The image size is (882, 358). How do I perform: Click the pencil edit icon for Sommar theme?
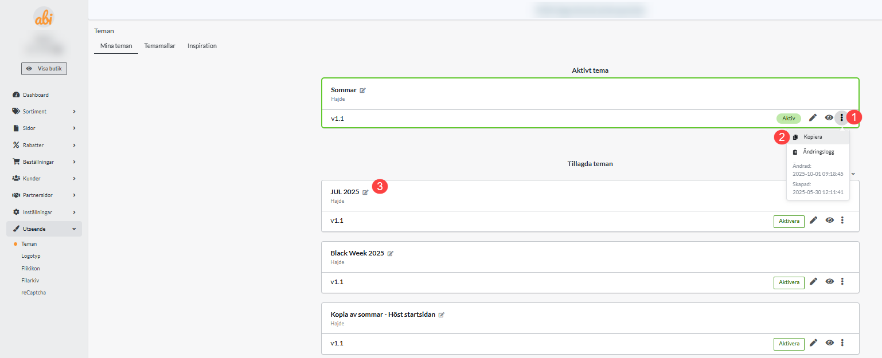[813, 118]
